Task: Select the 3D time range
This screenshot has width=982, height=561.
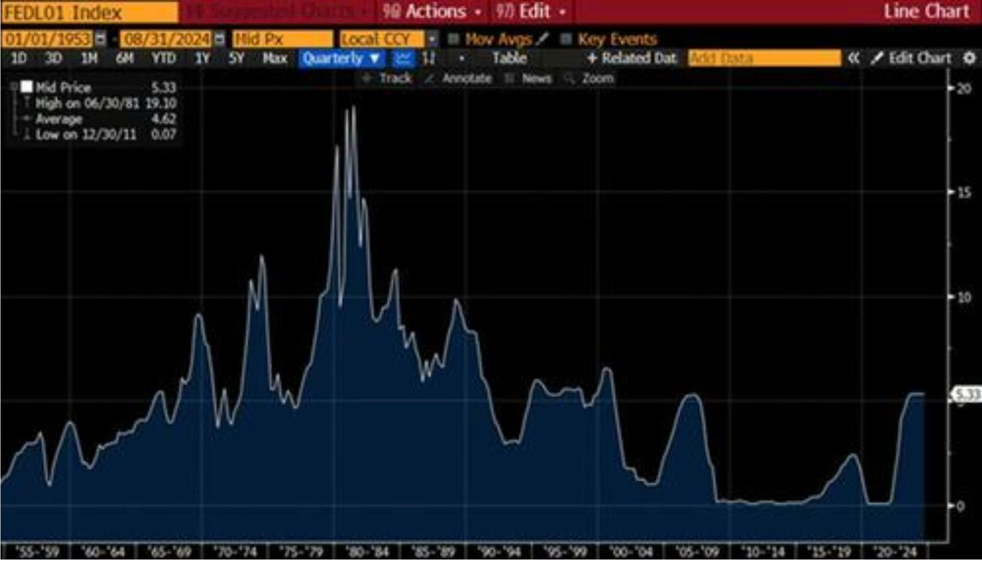Action: click(53, 58)
